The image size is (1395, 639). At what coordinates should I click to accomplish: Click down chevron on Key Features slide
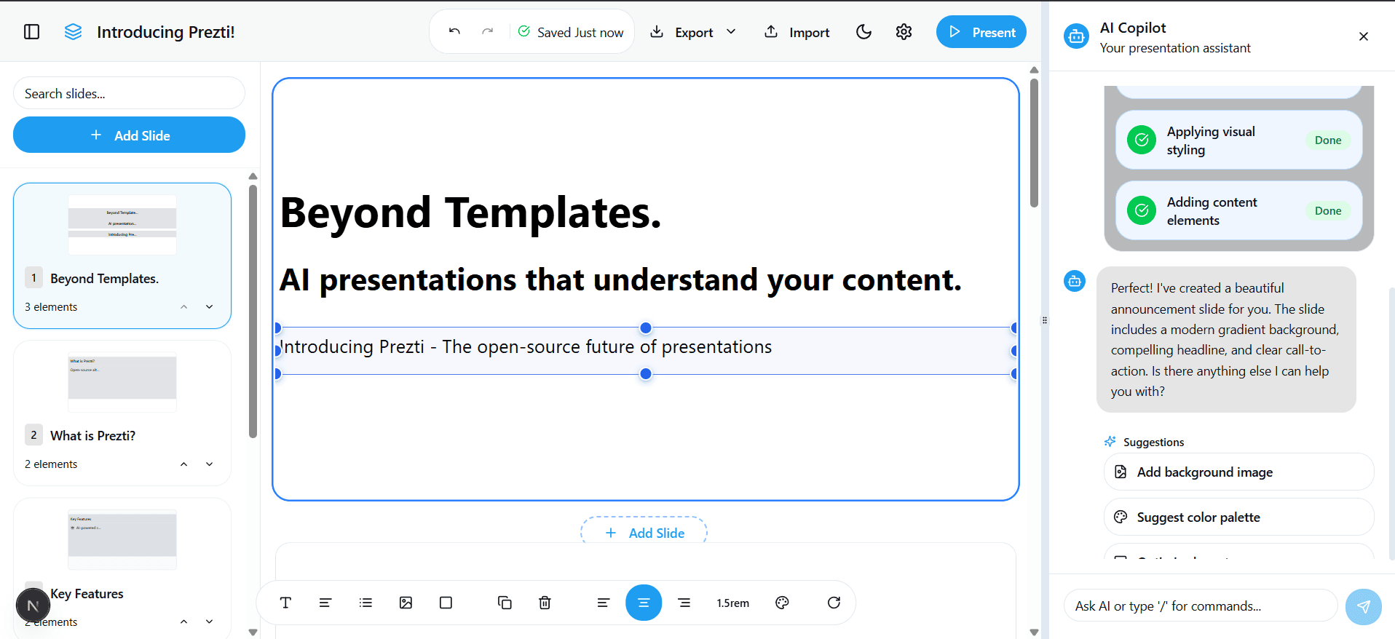coord(210,622)
